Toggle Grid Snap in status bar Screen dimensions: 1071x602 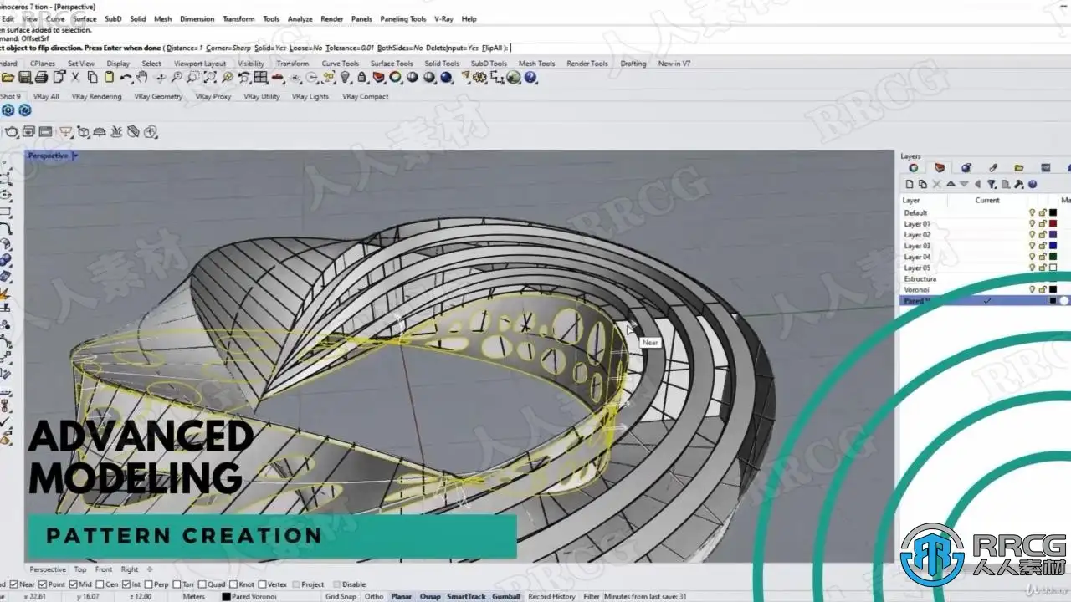341,596
